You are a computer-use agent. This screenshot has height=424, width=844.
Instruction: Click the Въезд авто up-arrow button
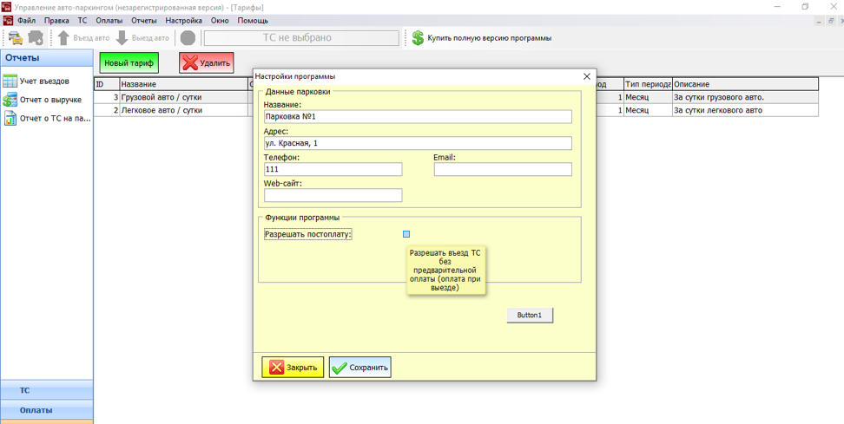click(83, 38)
